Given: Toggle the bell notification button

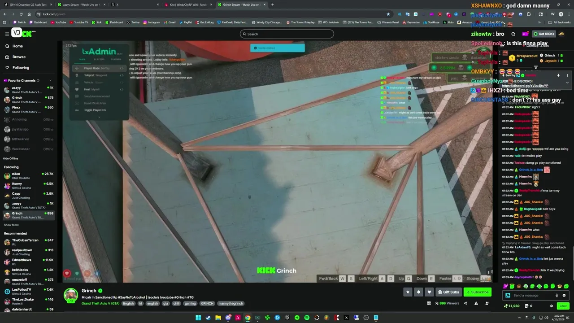Looking at the screenshot, I should pos(418,292).
